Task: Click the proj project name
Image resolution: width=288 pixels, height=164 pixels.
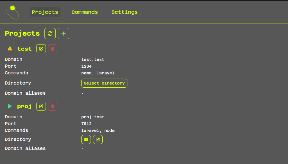Action: 24,107
